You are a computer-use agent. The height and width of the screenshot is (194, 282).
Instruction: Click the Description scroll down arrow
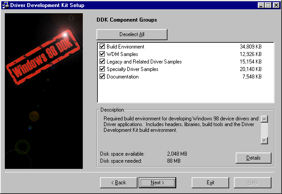(264, 141)
